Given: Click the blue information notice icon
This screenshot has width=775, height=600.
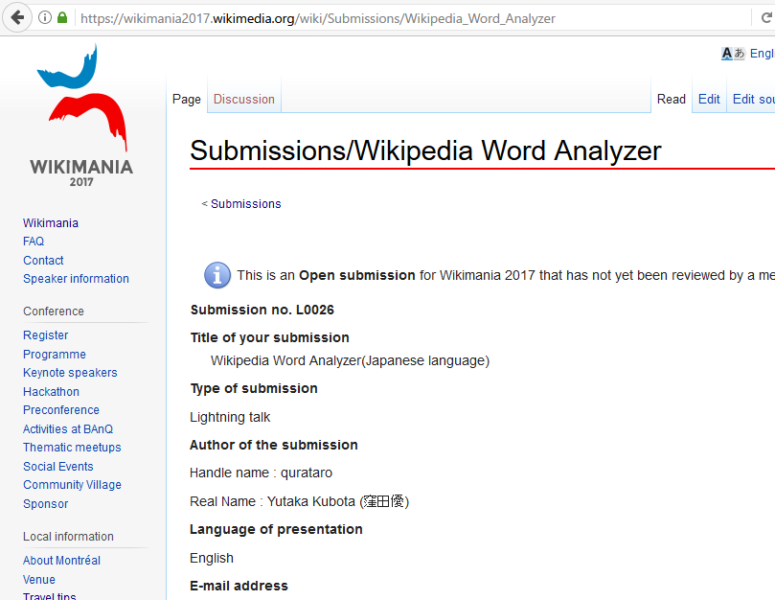Looking at the screenshot, I should tap(217, 275).
